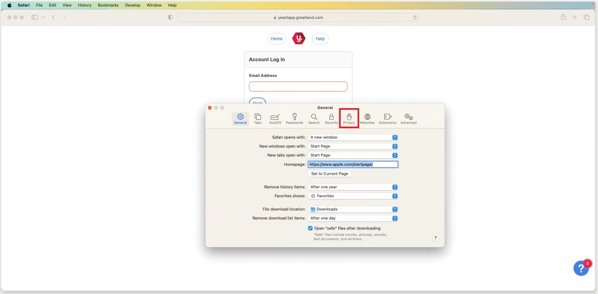Open the Search preferences pane
Image resolution: width=598 pixels, height=294 pixels.
coord(313,119)
